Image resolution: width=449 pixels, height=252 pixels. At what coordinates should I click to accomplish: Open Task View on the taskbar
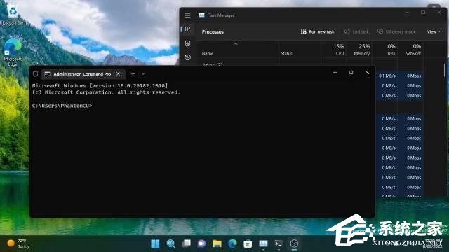click(x=186, y=244)
